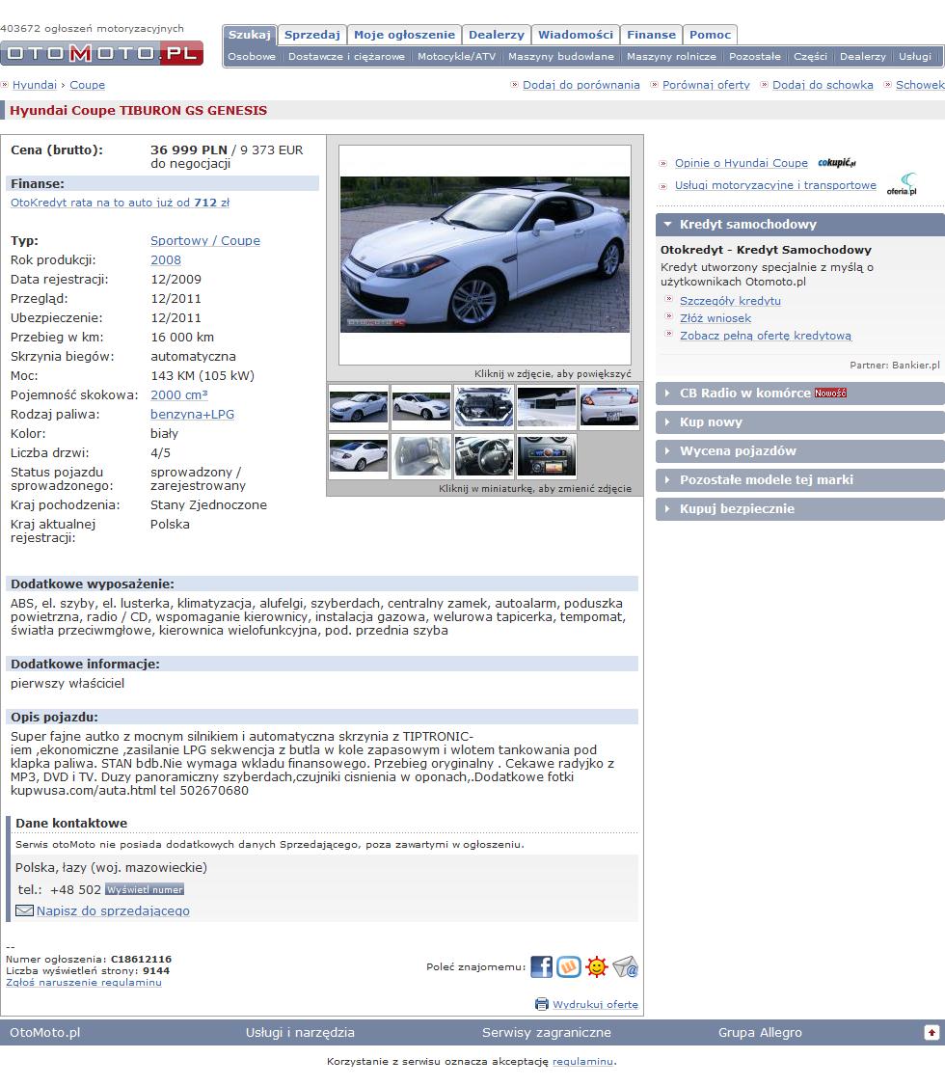Screen dimensions: 945x1086
Task: Expand the Wycena pojazdów section
Action: (799, 450)
